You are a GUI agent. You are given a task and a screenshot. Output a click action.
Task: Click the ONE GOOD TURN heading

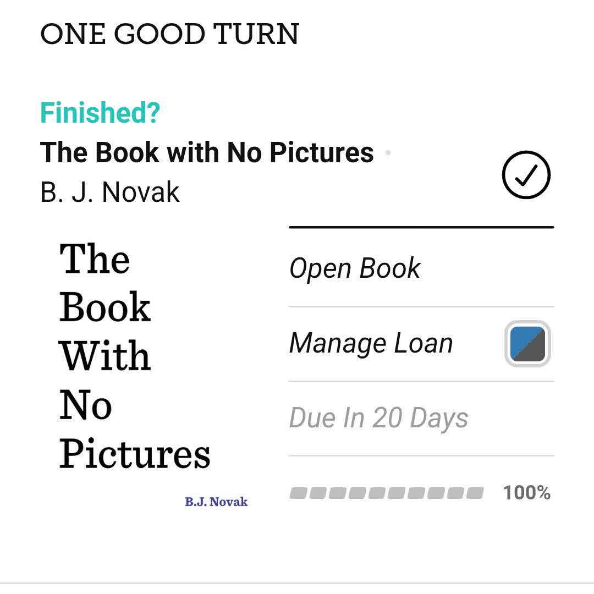coord(169,34)
